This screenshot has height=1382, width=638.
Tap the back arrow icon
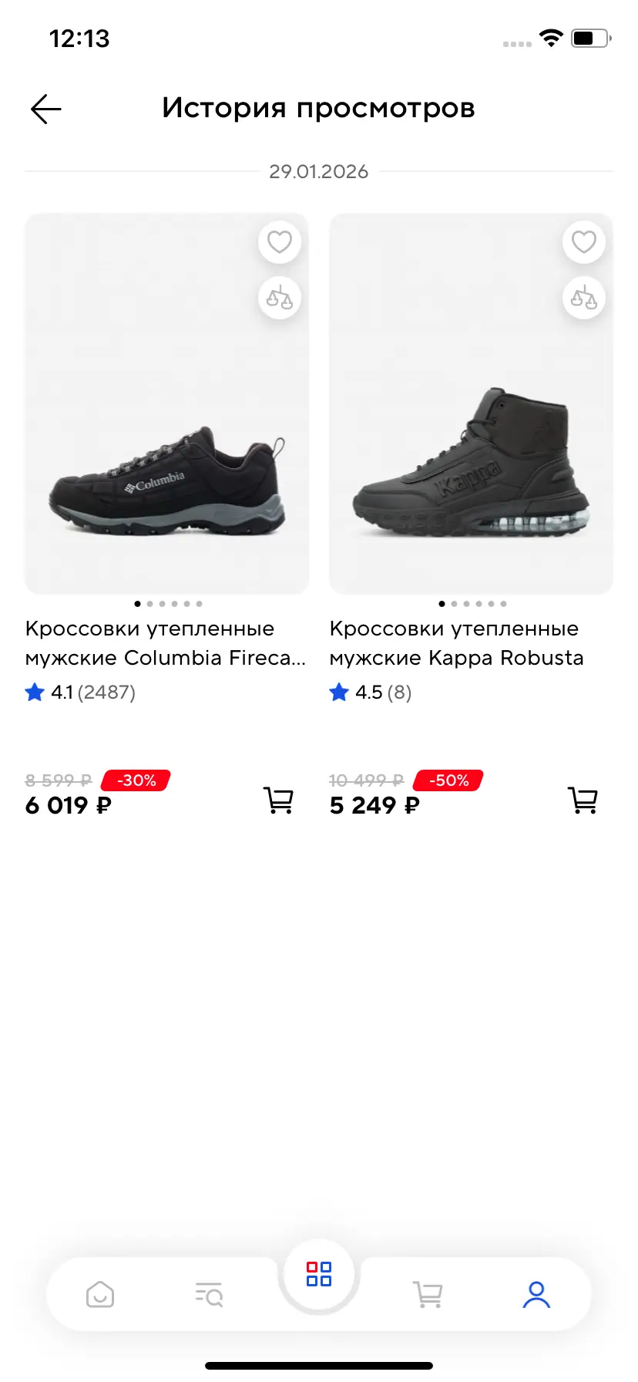pos(46,110)
